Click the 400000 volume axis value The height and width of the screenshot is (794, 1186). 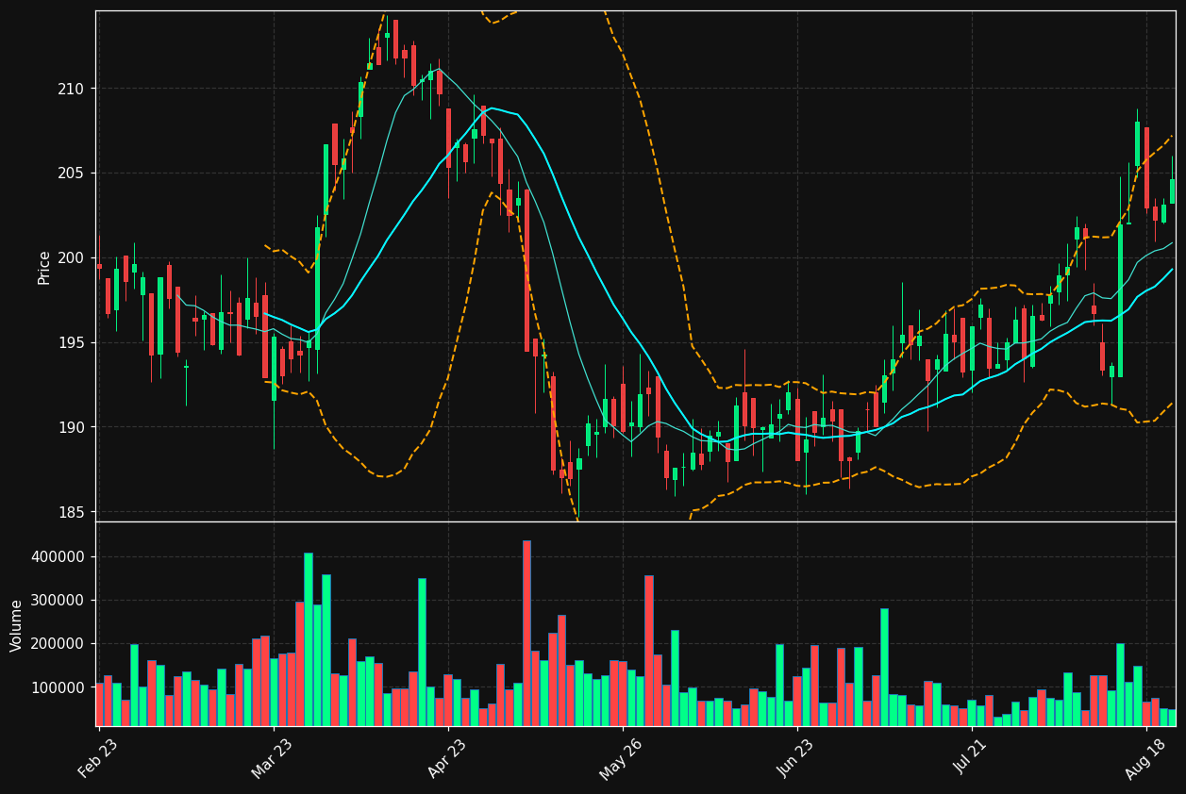tap(58, 557)
